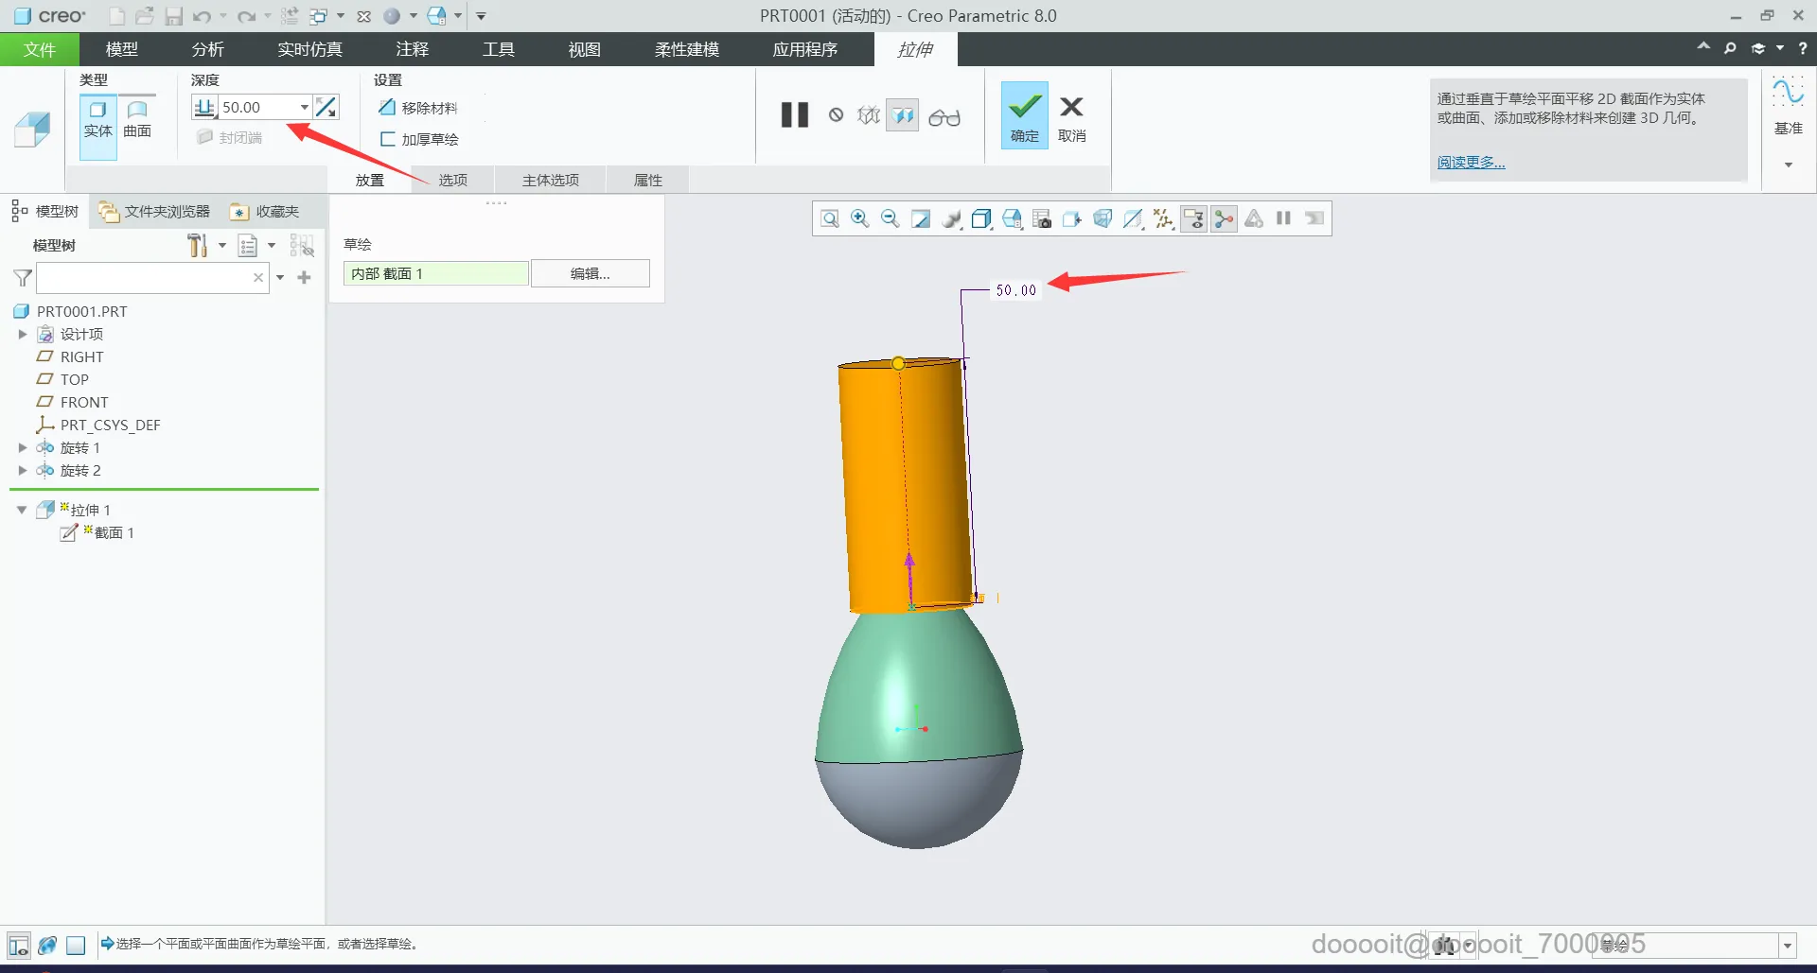
Task: Open the depth option blind icon
Action: (204, 108)
